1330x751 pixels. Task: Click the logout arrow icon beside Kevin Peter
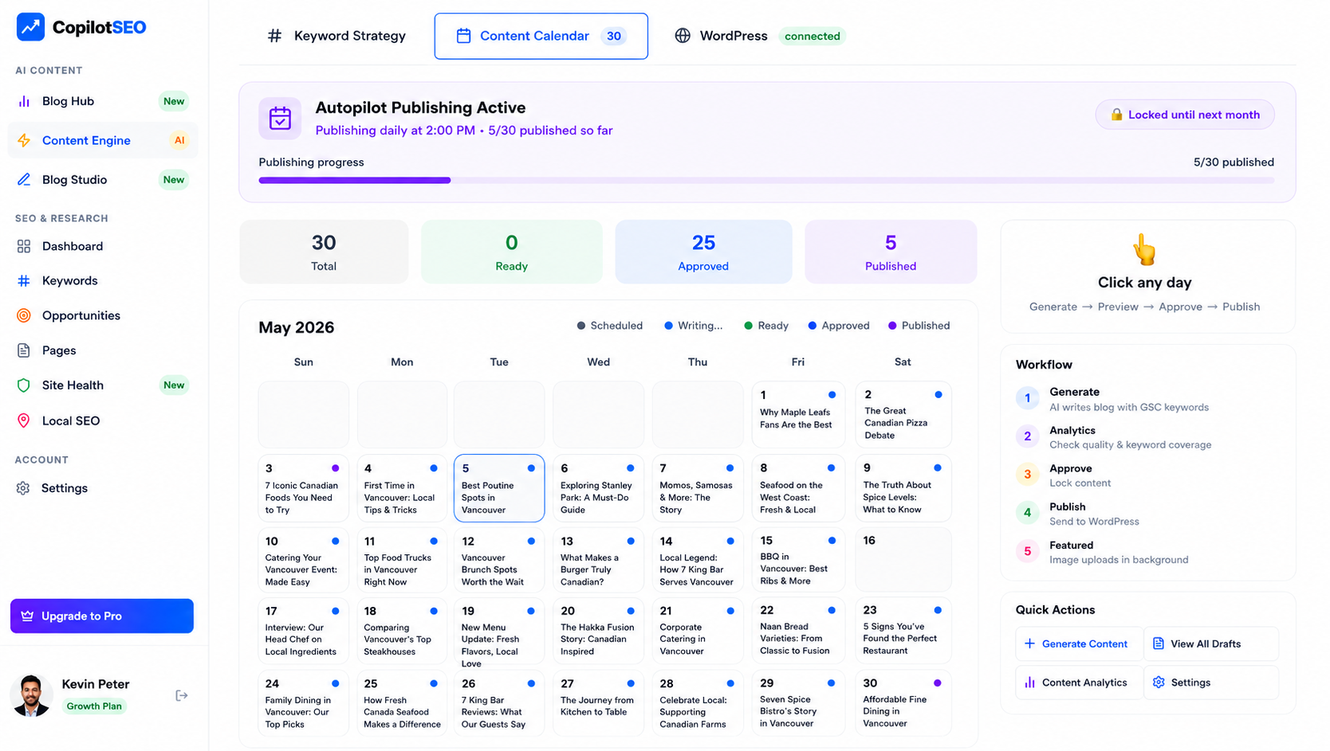[181, 695]
